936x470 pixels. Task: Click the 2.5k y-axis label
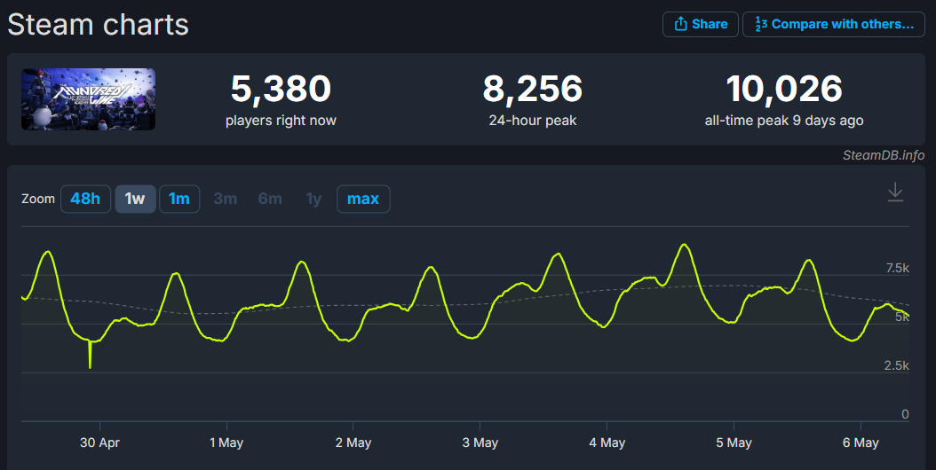pos(897,365)
